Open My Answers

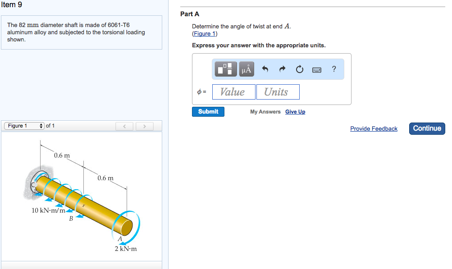pyautogui.click(x=265, y=112)
